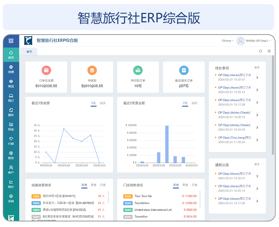The height and width of the screenshot is (227, 279).
Task: Expand the to-do item dated 2024-03-21 12:34:59
Action: pos(257,127)
